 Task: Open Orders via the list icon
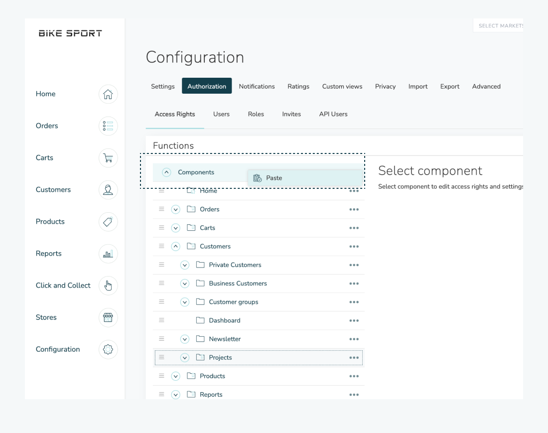tap(108, 126)
